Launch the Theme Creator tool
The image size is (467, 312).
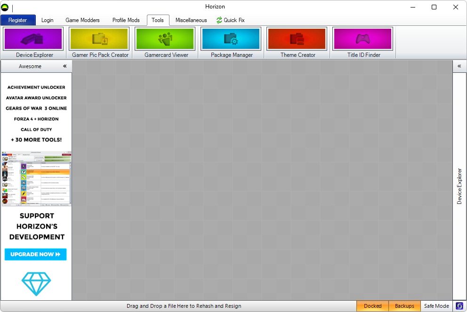click(x=297, y=39)
